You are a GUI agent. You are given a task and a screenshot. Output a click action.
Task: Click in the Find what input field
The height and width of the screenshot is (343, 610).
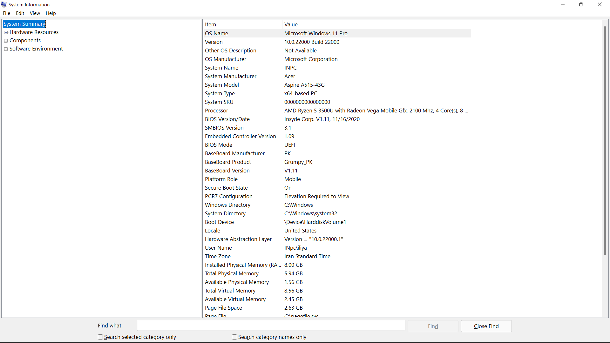(x=271, y=326)
